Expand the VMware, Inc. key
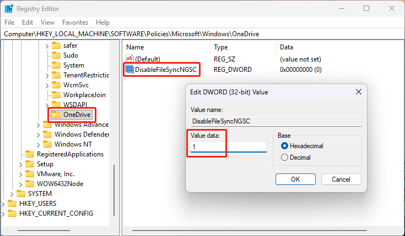The image size is (405, 236). tap(21, 174)
